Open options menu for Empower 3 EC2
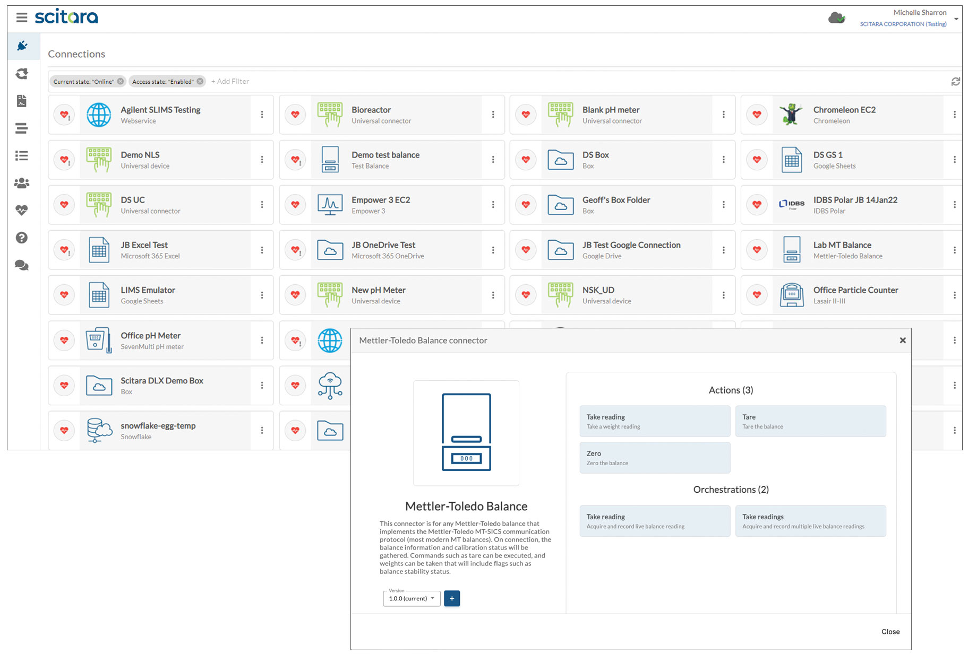 [x=493, y=205]
